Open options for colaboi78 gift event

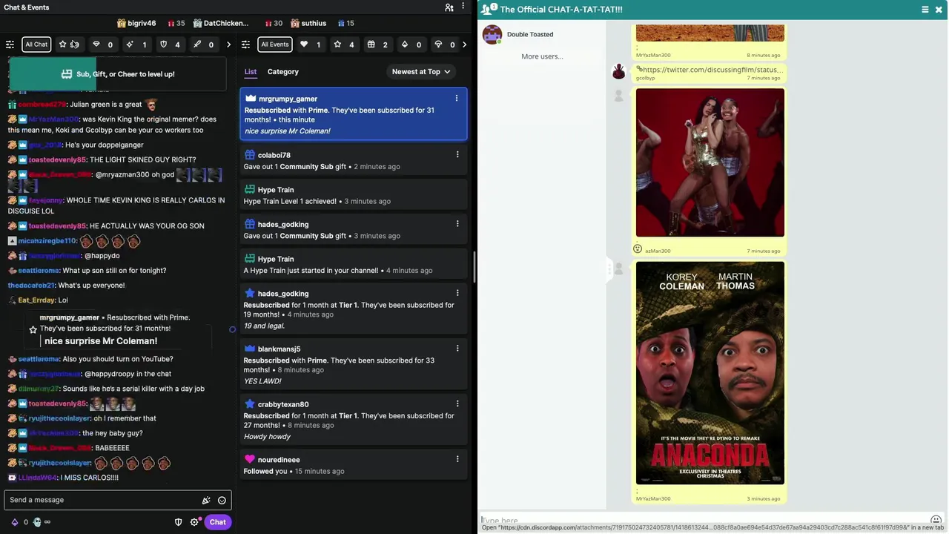[457, 154]
